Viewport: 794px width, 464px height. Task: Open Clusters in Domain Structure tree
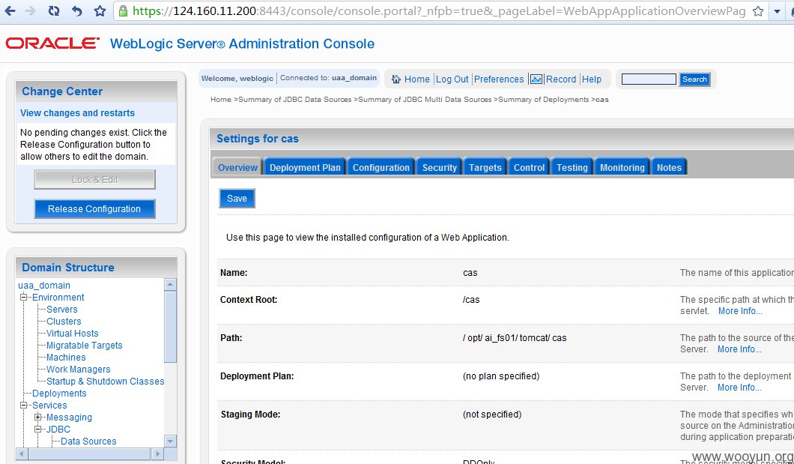coord(64,321)
